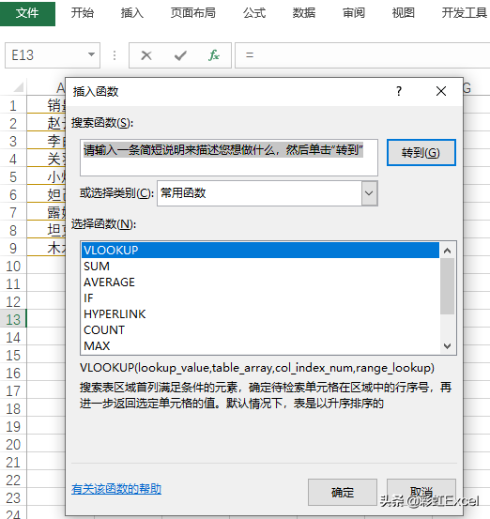Click the 确定 button
The height and width of the screenshot is (519, 490).
click(x=343, y=492)
